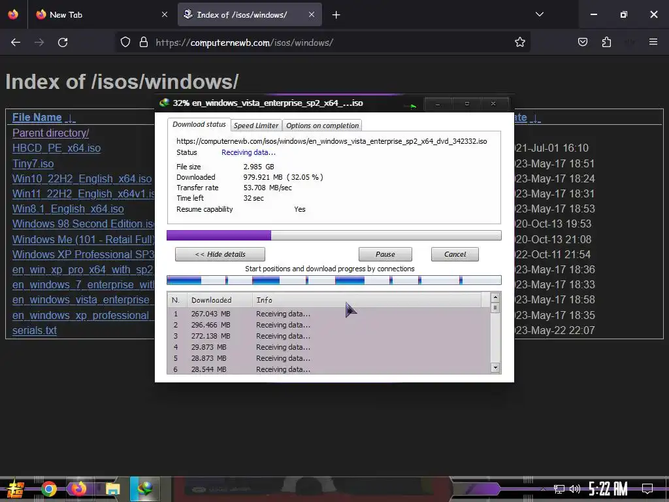Click the Firefox View icon at top left

tap(13, 14)
